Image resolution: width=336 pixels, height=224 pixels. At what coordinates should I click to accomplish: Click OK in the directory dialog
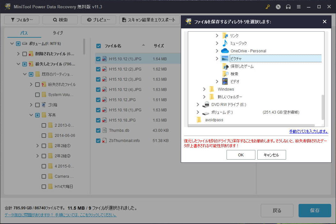click(x=241, y=155)
